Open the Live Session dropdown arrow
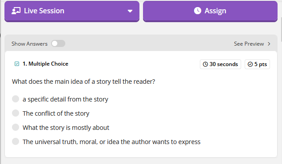 pyautogui.click(x=130, y=11)
